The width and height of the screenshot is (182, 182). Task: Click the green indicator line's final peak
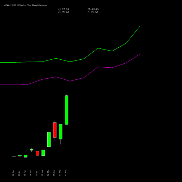(140, 26)
